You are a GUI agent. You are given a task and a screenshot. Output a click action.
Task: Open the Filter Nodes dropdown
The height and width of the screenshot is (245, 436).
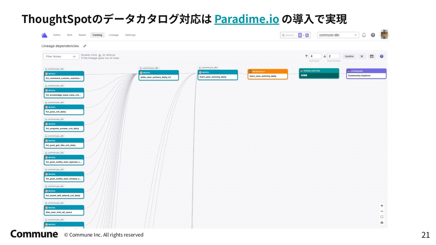pos(61,57)
